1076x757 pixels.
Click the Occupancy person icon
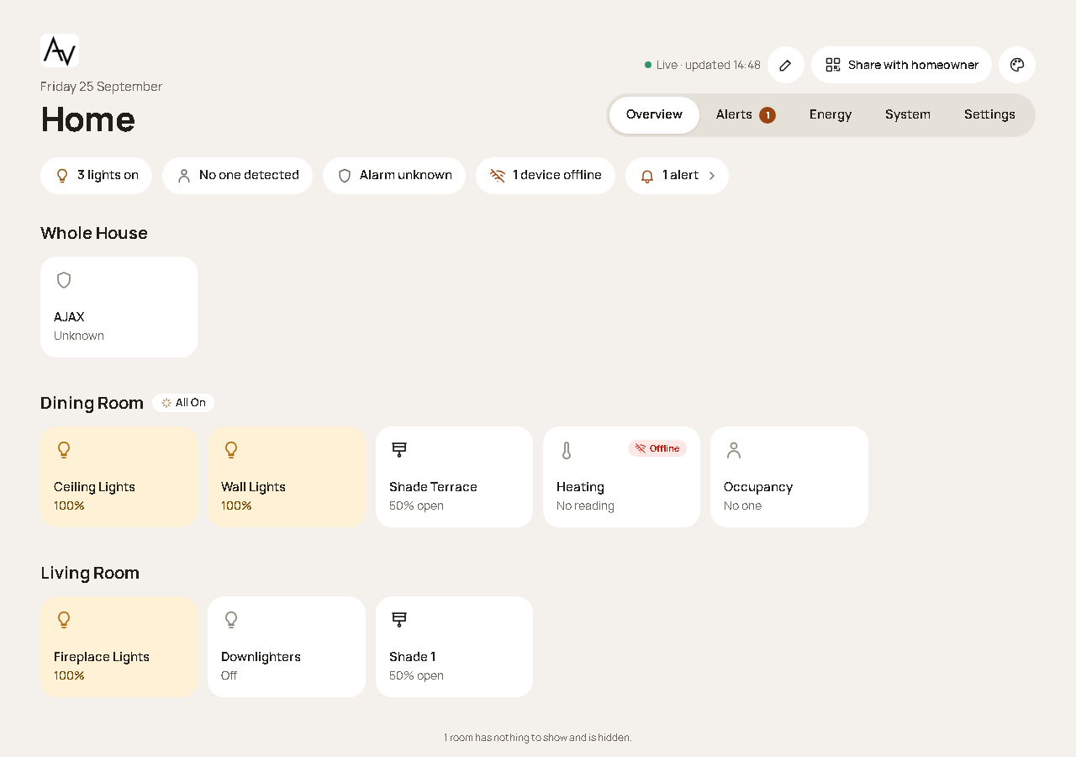tap(734, 450)
